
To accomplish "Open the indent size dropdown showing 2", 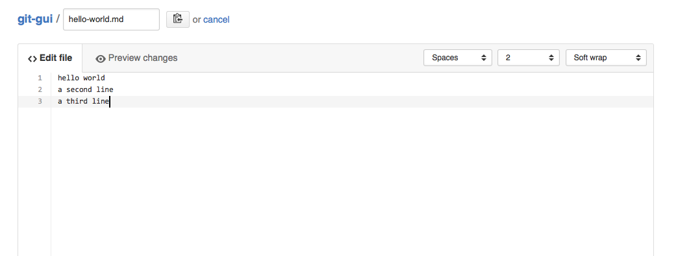I will click(529, 58).
